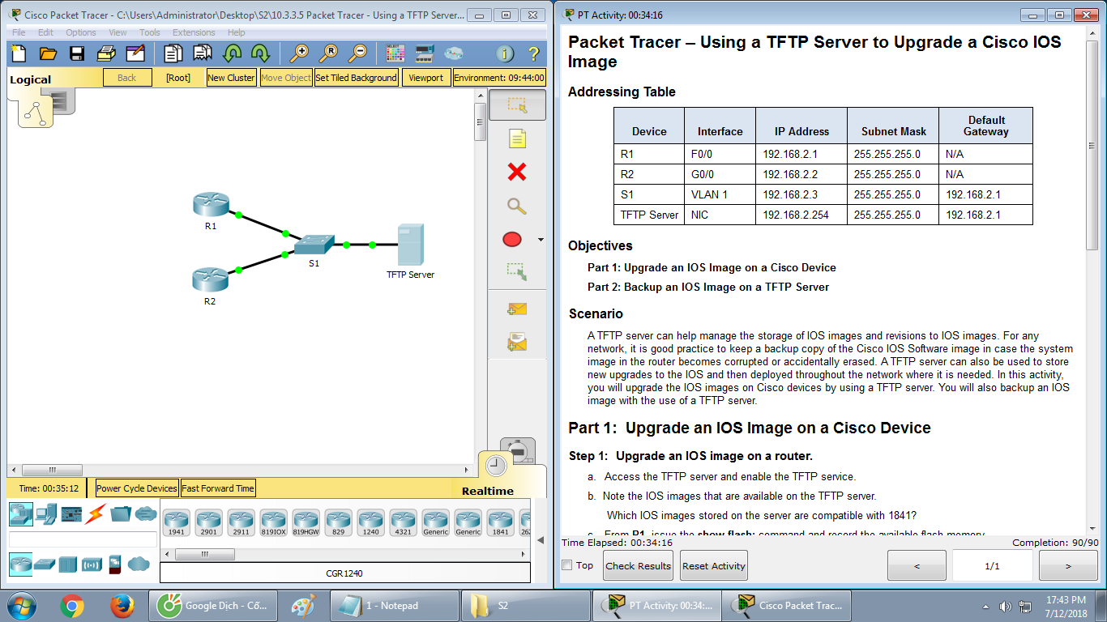Image resolution: width=1107 pixels, height=622 pixels.
Task: Go to next instruction page arrow
Action: point(1068,565)
